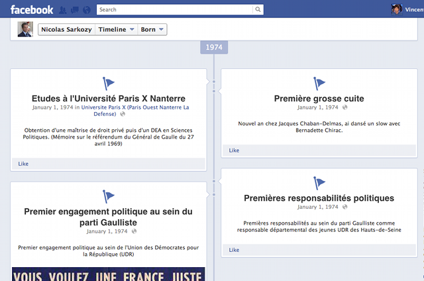424x281 pixels.
Task: Like the Première grosse cuite post
Action: click(234, 150)
